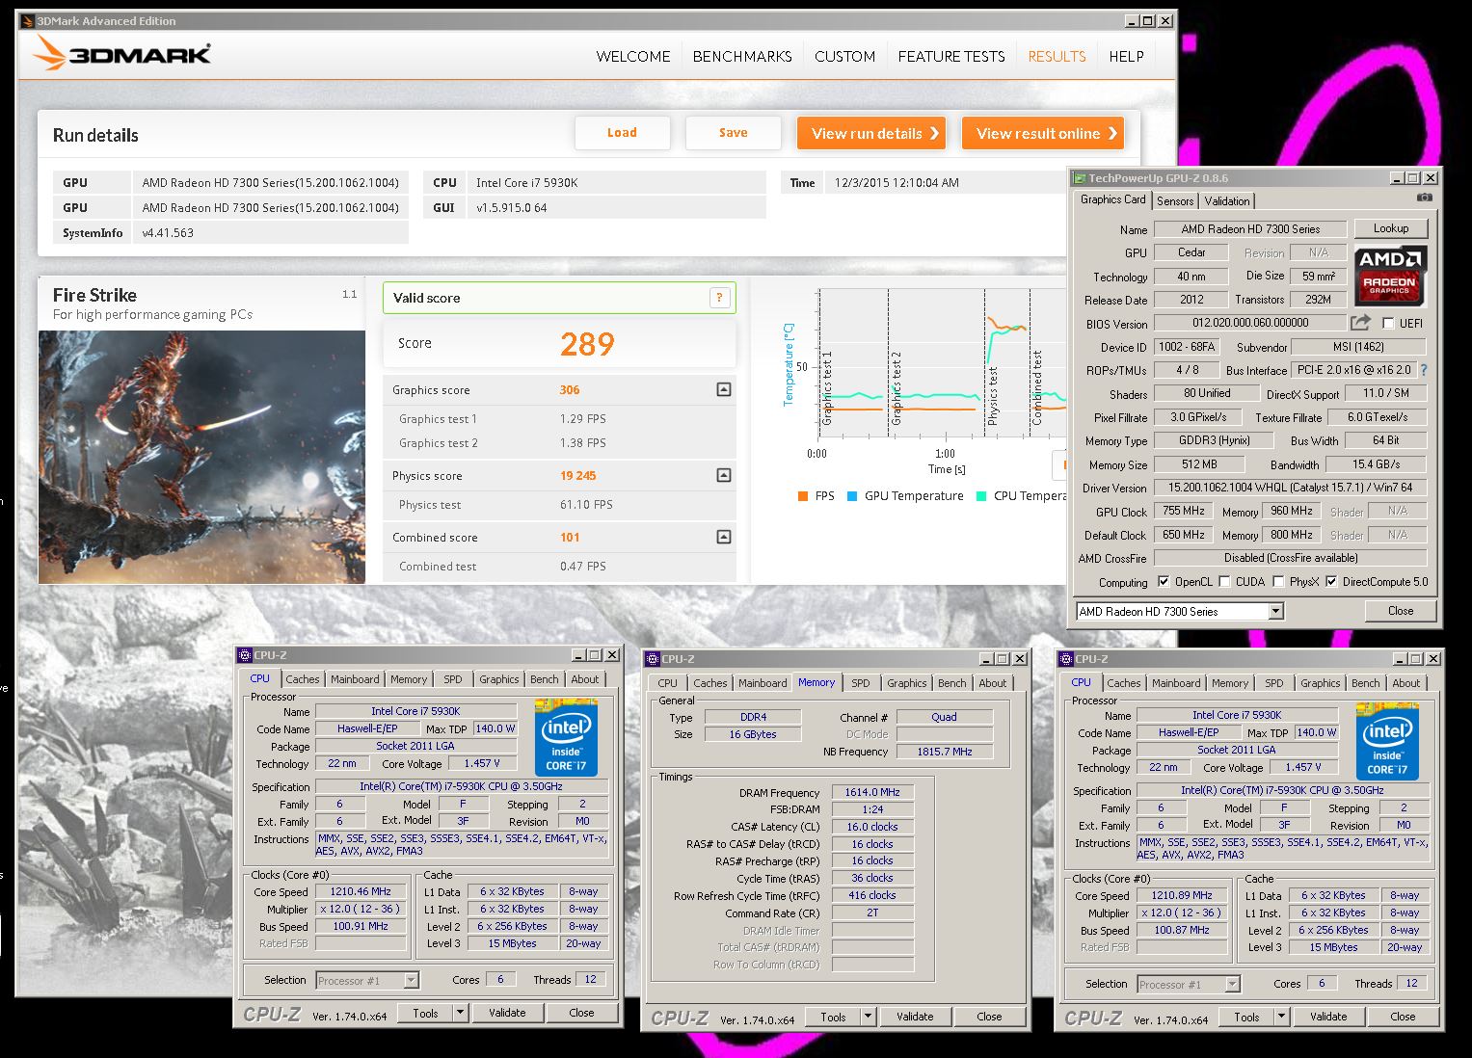Click the Load button in Run details
This screenshot has width=1472, height=1058.
click(622, 133)
